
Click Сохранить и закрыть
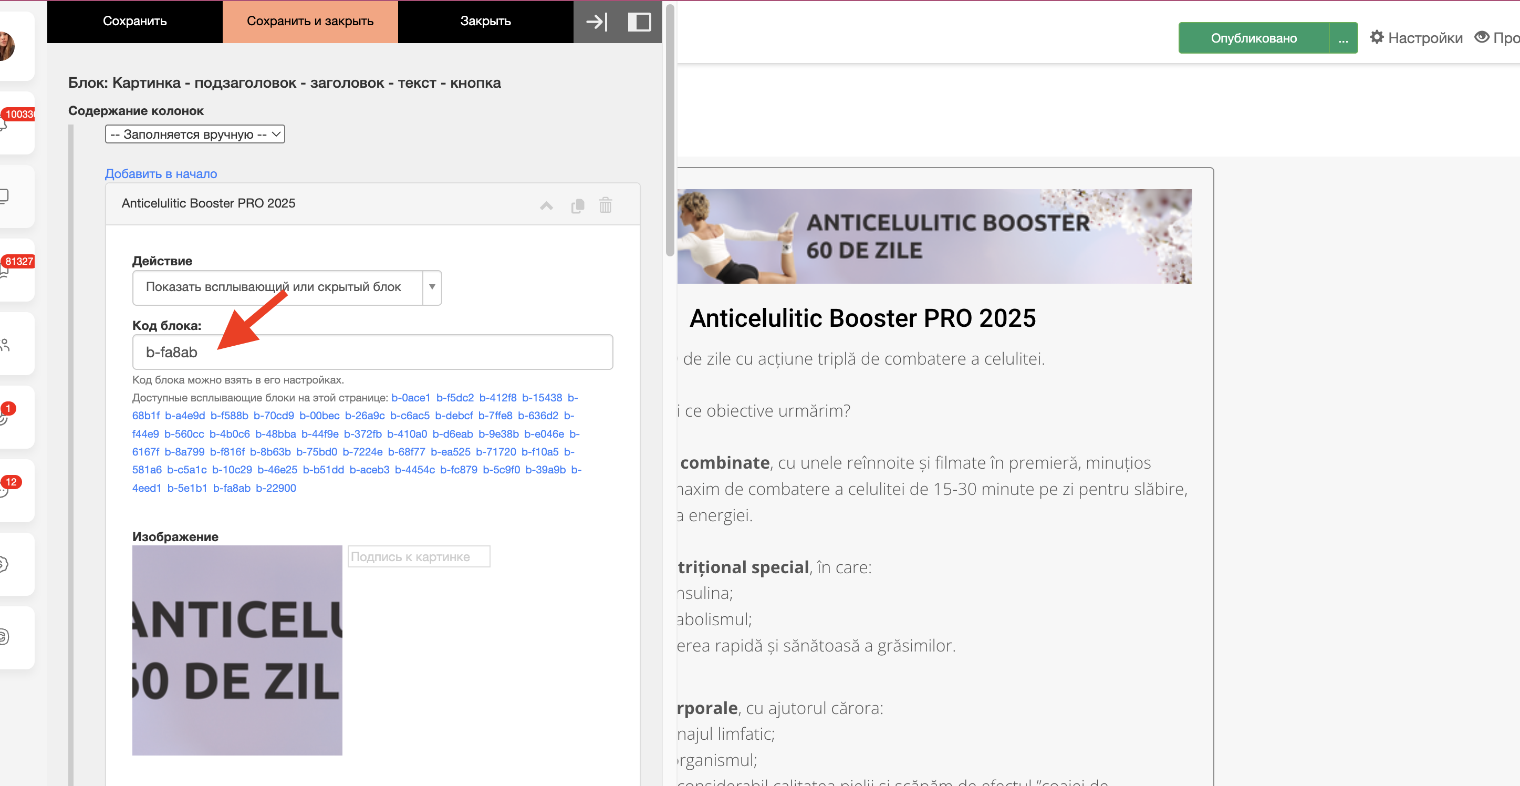point(310,21)
